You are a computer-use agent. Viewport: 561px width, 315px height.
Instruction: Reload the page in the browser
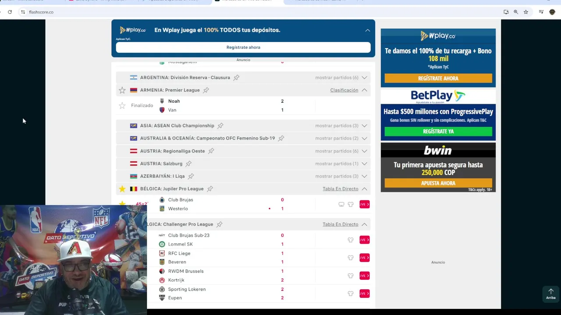tap(10, 12)
